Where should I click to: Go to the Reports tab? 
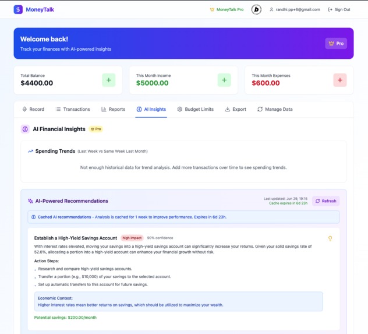click(113, 109)
